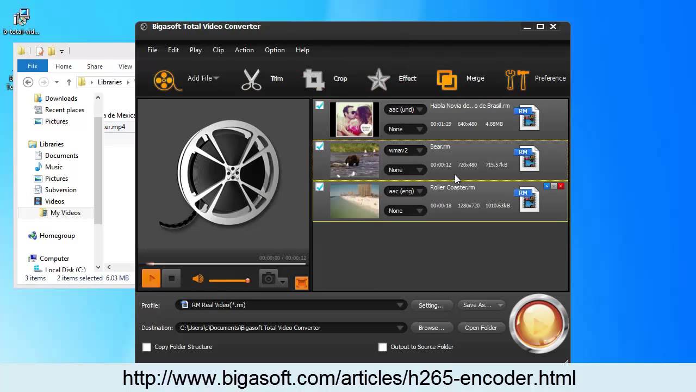Open the Action menu
Viewport: 696px width, 392px height.
tap(244, 50)
